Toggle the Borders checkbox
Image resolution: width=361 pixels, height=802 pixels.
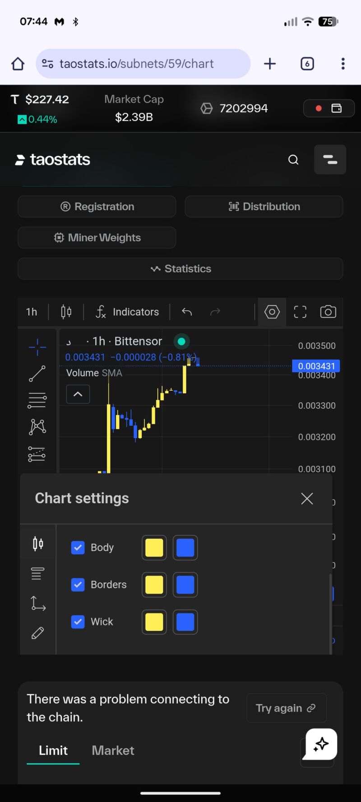tap(78, 584)
